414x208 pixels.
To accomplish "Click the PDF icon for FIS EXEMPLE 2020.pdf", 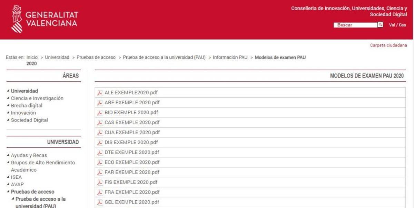I will [99, 182].
